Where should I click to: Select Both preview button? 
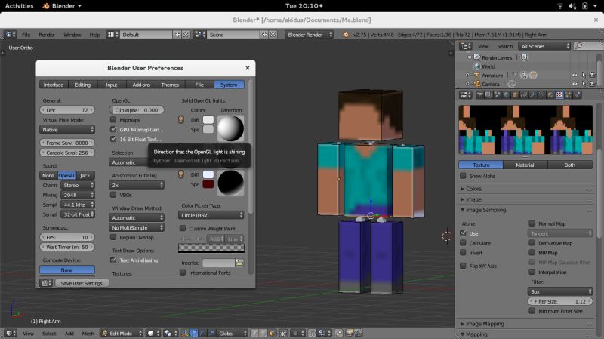tap(570, 165)
